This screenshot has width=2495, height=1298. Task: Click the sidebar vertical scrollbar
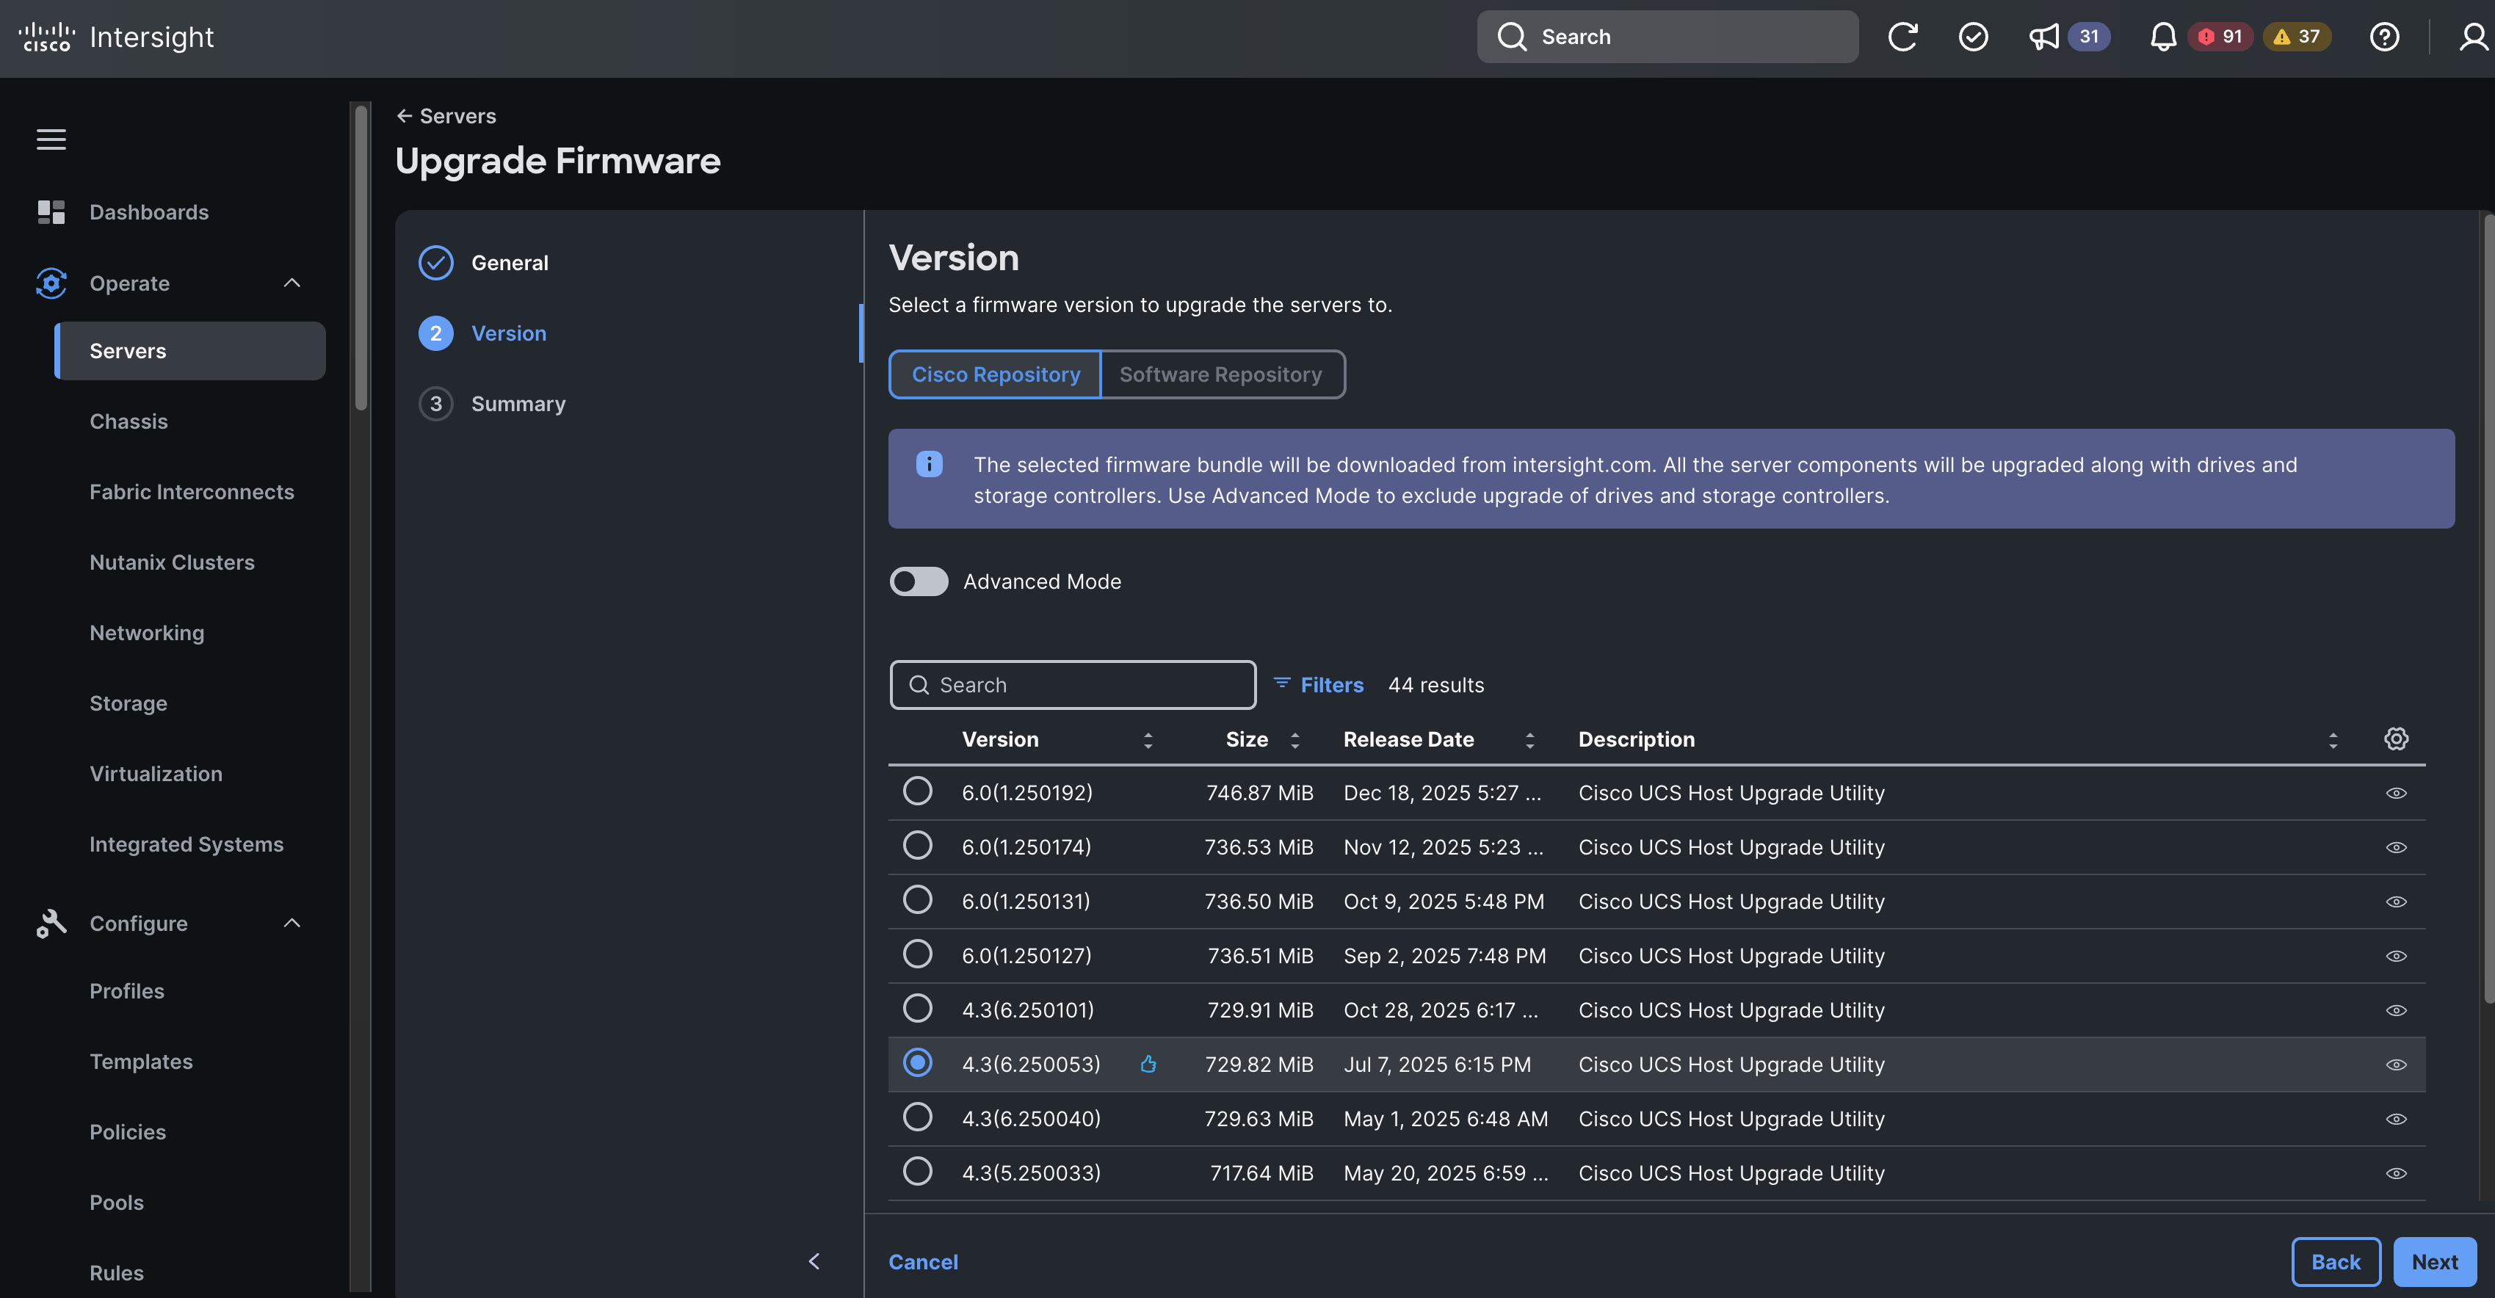pos(361,257)
